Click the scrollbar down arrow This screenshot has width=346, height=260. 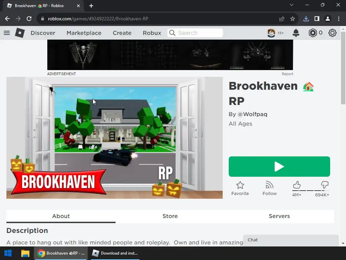pos(343,243)
